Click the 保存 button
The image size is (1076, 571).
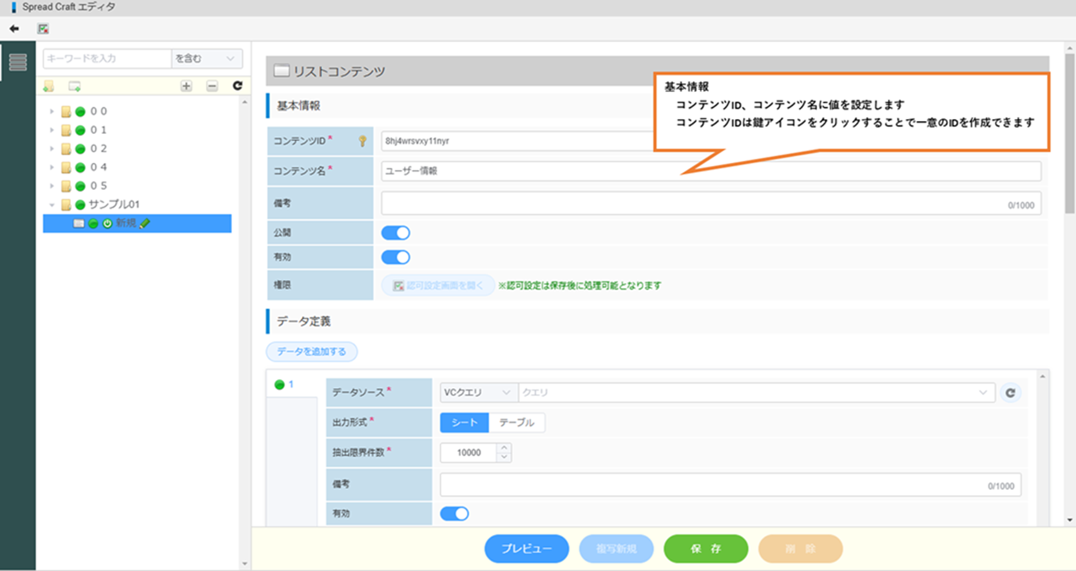tap(706, 548)
